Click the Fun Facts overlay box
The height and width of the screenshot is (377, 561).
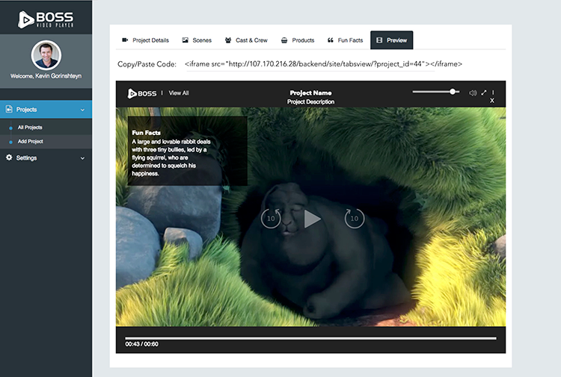coord(188,151)
